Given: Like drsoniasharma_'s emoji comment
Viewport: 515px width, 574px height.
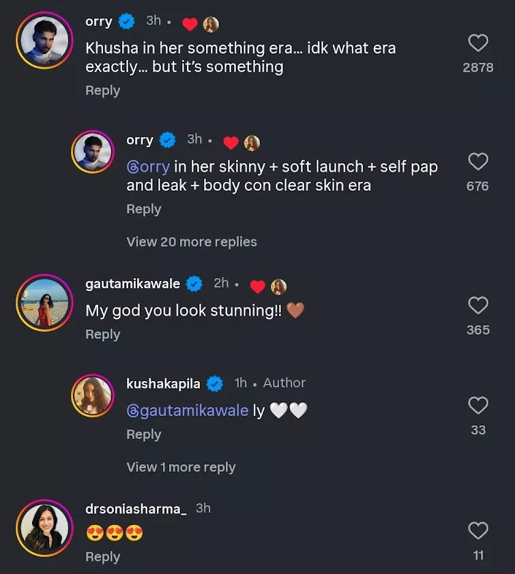Looking at the screenshot, I should coord(478,530).
